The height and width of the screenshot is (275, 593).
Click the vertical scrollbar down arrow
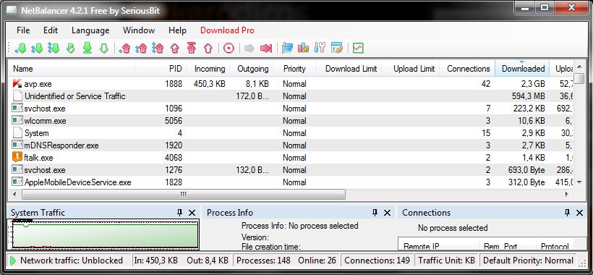[579, 182]
